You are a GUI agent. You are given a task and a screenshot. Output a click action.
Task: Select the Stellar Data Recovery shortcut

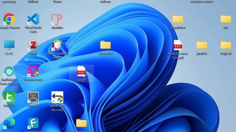(x=57, y=97)
